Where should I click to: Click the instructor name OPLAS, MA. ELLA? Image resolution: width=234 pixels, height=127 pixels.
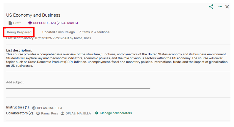(50, 108)
